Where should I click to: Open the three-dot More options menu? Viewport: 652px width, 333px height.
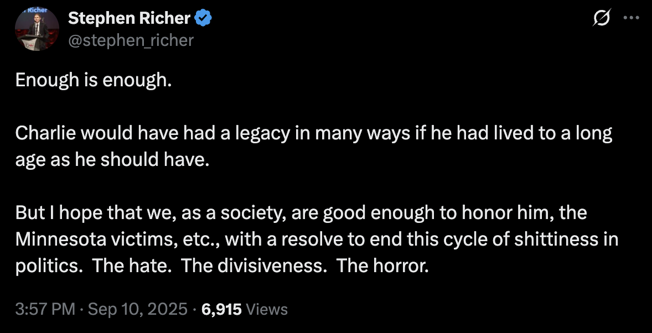coord(631,18)
